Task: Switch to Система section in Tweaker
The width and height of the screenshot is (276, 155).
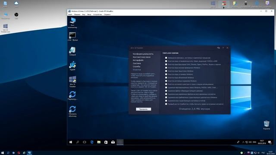Action: (x=137, y=63)
